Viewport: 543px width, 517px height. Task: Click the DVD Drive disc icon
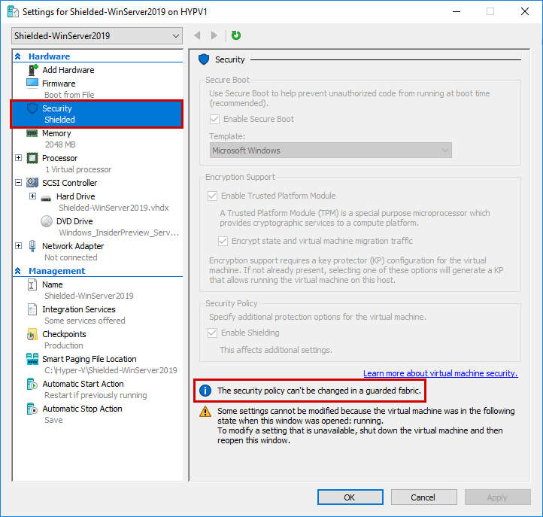[47, 221]
